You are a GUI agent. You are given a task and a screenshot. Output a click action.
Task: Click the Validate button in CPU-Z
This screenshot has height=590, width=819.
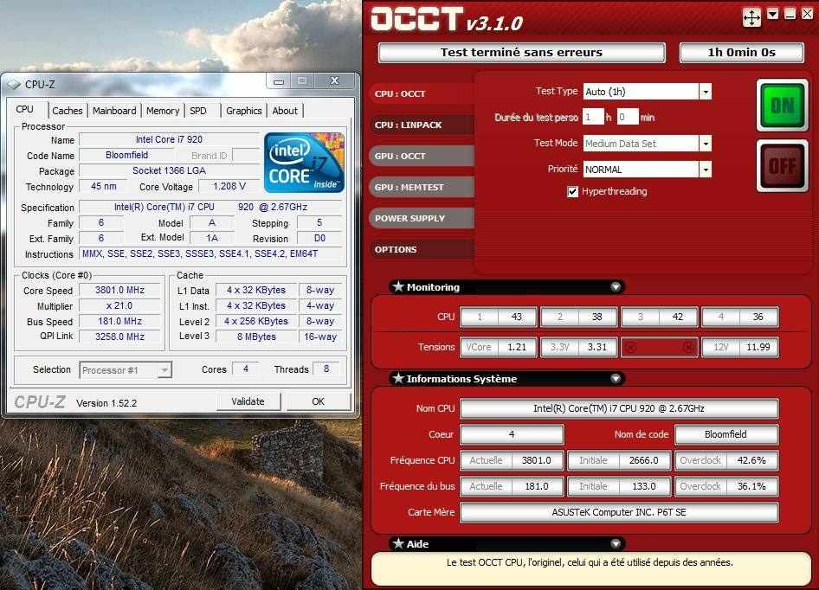point(248,401)
